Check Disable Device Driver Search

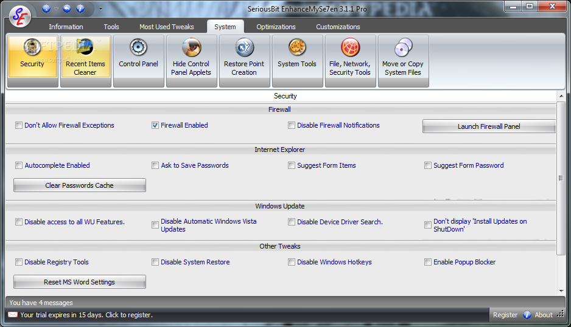tap(292, 222)
